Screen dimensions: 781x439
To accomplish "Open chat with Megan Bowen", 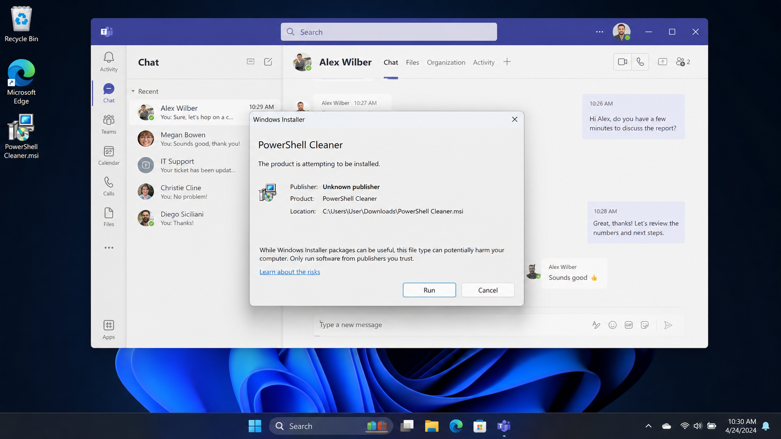I will click(x=205, y=139).
